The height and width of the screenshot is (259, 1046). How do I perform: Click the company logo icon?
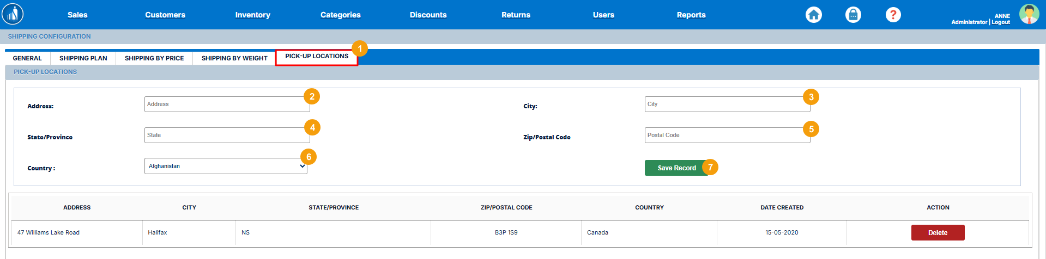13,14
